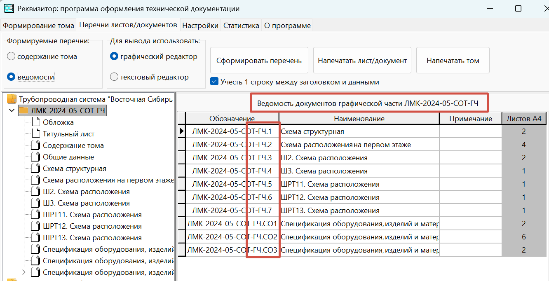Open the Формирование тома tab
The width and height of the screenshot is (549, 281).
tap(38, 26)
